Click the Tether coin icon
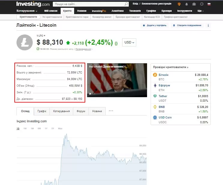Screen dimensions: 223x185 pyautogui.click(x=155, y=96)
